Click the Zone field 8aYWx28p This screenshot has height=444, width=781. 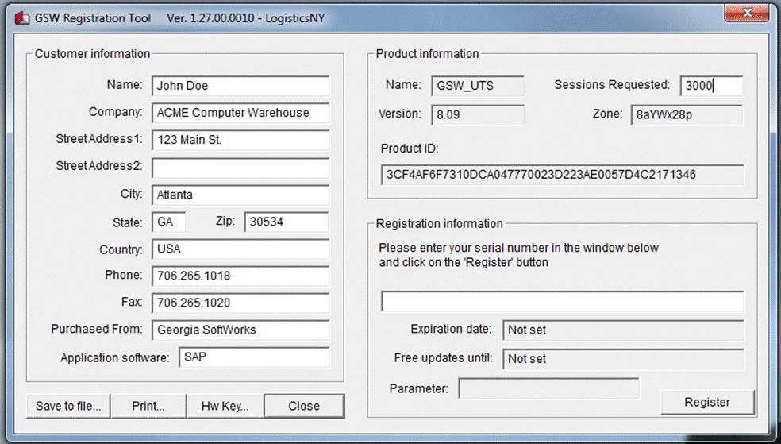click(x=687, y=114)
